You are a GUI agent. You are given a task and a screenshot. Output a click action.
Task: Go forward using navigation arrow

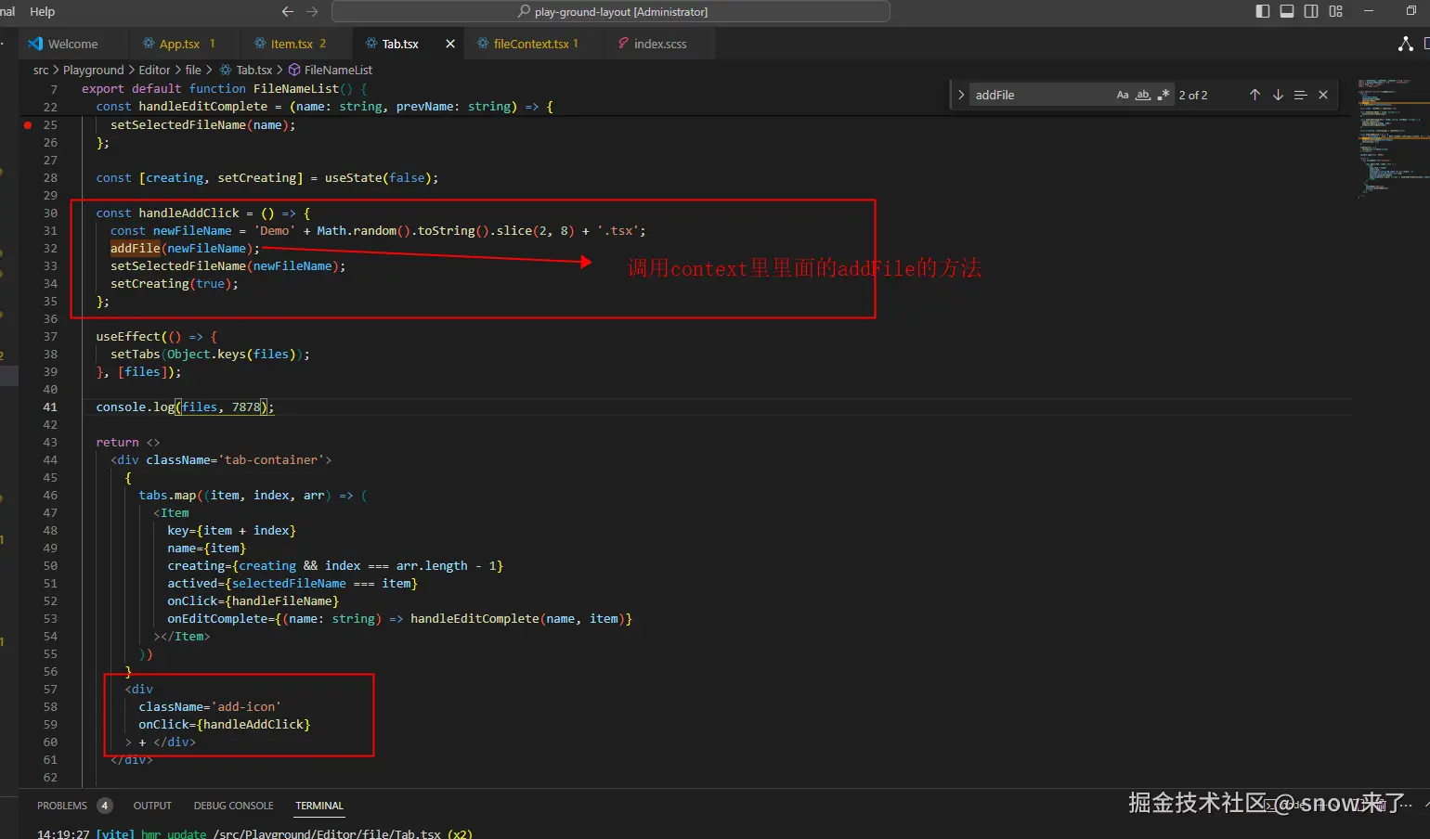coord(312,11)
